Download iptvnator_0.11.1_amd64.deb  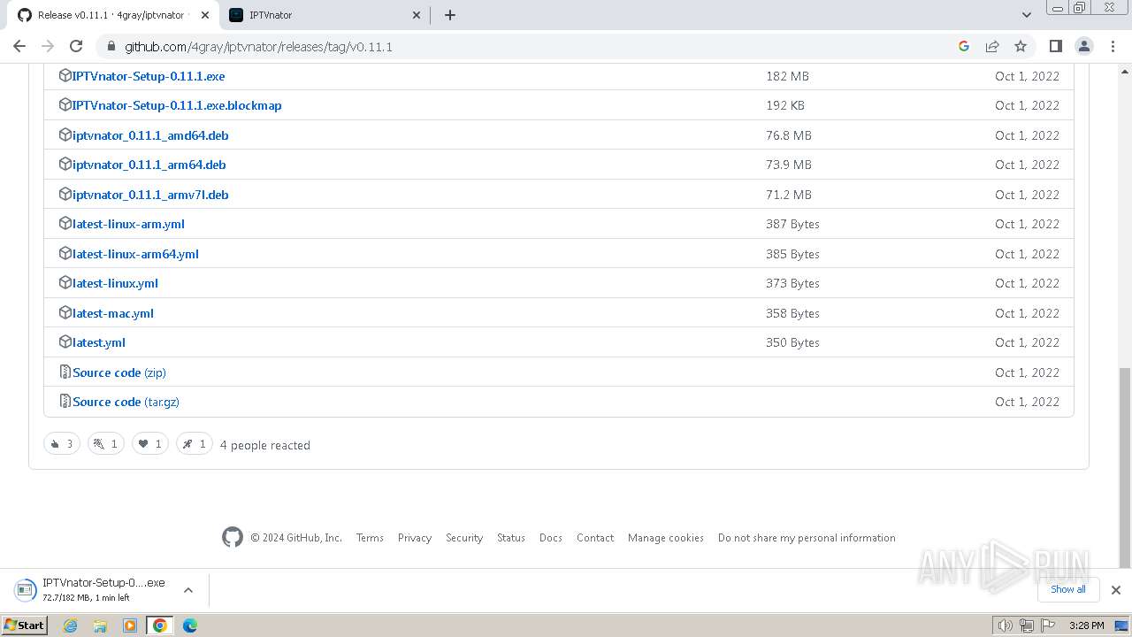[150, 135]
